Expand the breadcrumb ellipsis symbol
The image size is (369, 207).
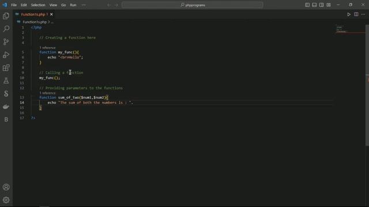click(52, 22)
